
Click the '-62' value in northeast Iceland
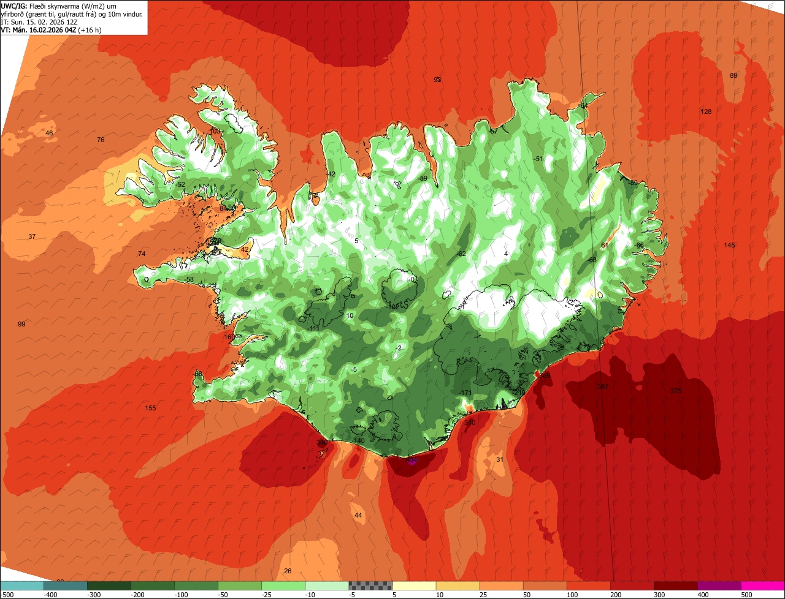click(x=461, y=254)
